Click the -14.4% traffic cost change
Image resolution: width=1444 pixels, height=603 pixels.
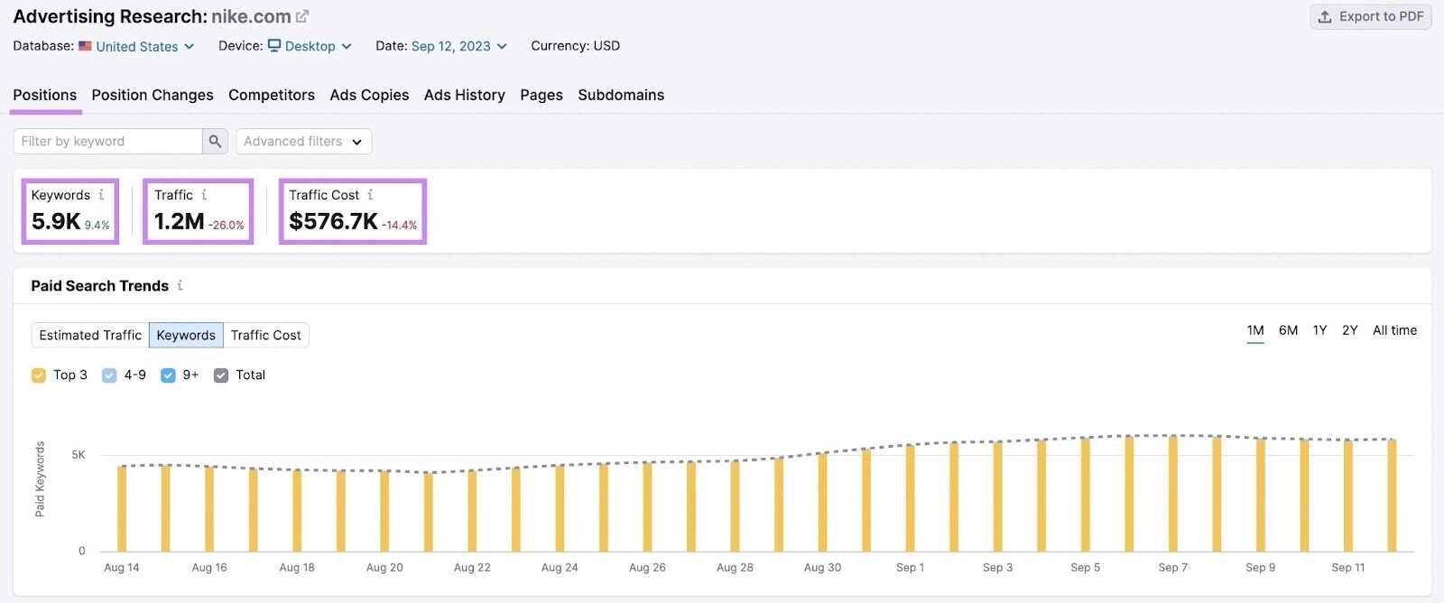[400, 226]
